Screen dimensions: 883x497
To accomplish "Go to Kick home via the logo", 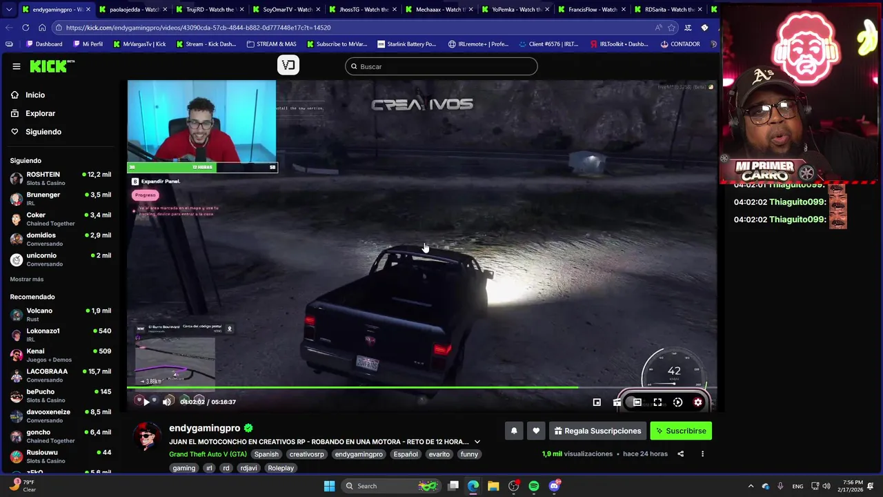I will (x=52, y=66).
